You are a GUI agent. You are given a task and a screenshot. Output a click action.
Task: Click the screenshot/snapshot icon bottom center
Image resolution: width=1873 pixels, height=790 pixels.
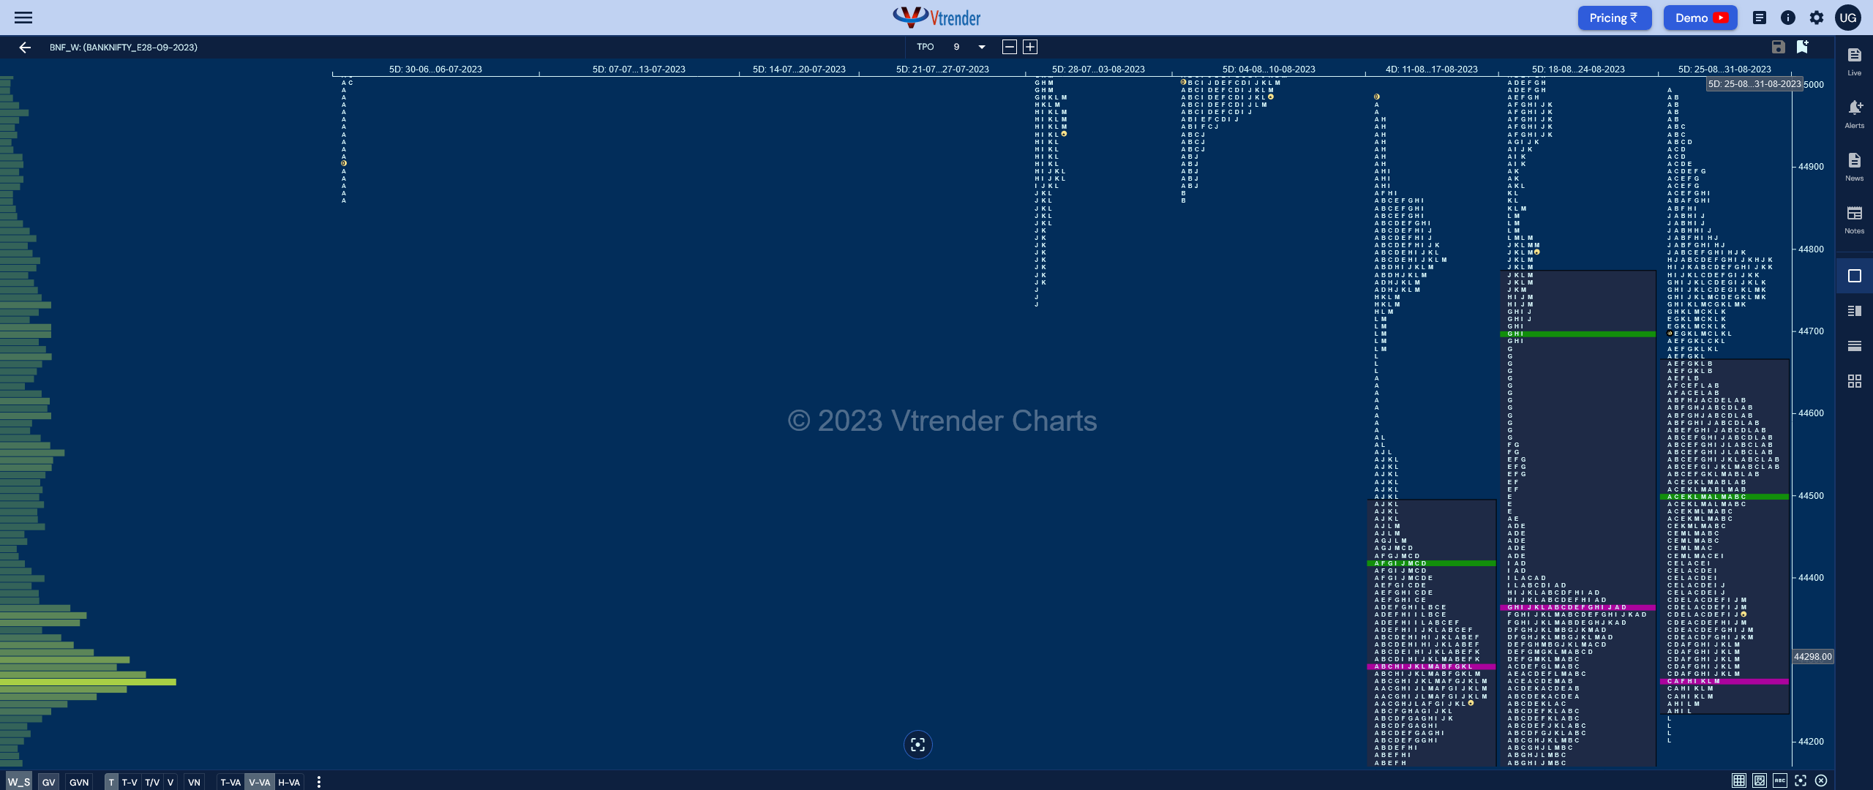(919, 745)
